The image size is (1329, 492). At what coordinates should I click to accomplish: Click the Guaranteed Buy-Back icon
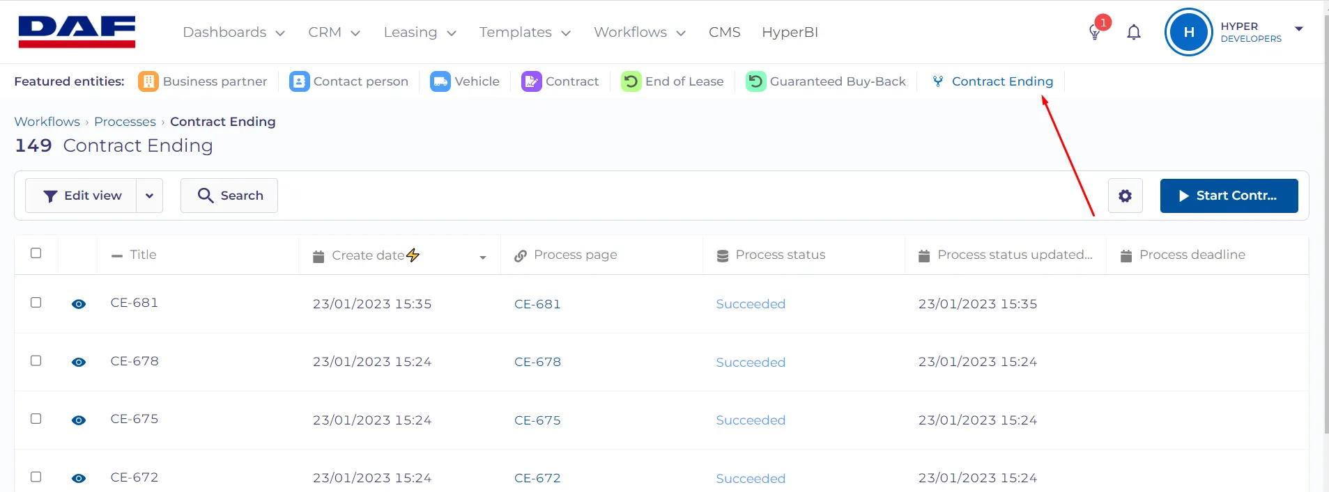tap(755, 81)
